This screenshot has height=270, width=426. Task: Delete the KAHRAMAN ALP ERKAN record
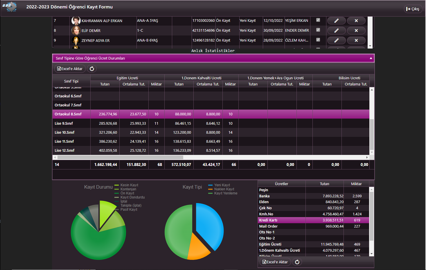point(356,21)
